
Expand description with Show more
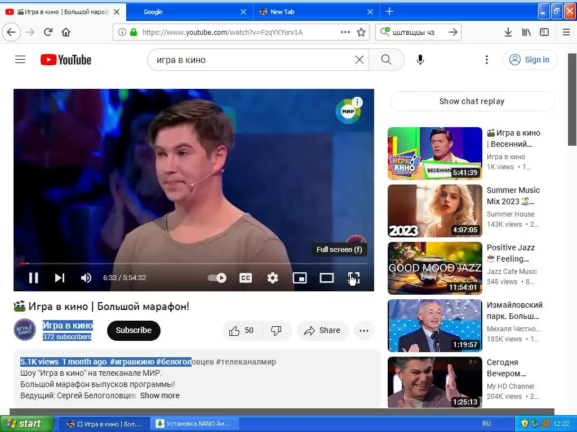(x=159, y=395)
